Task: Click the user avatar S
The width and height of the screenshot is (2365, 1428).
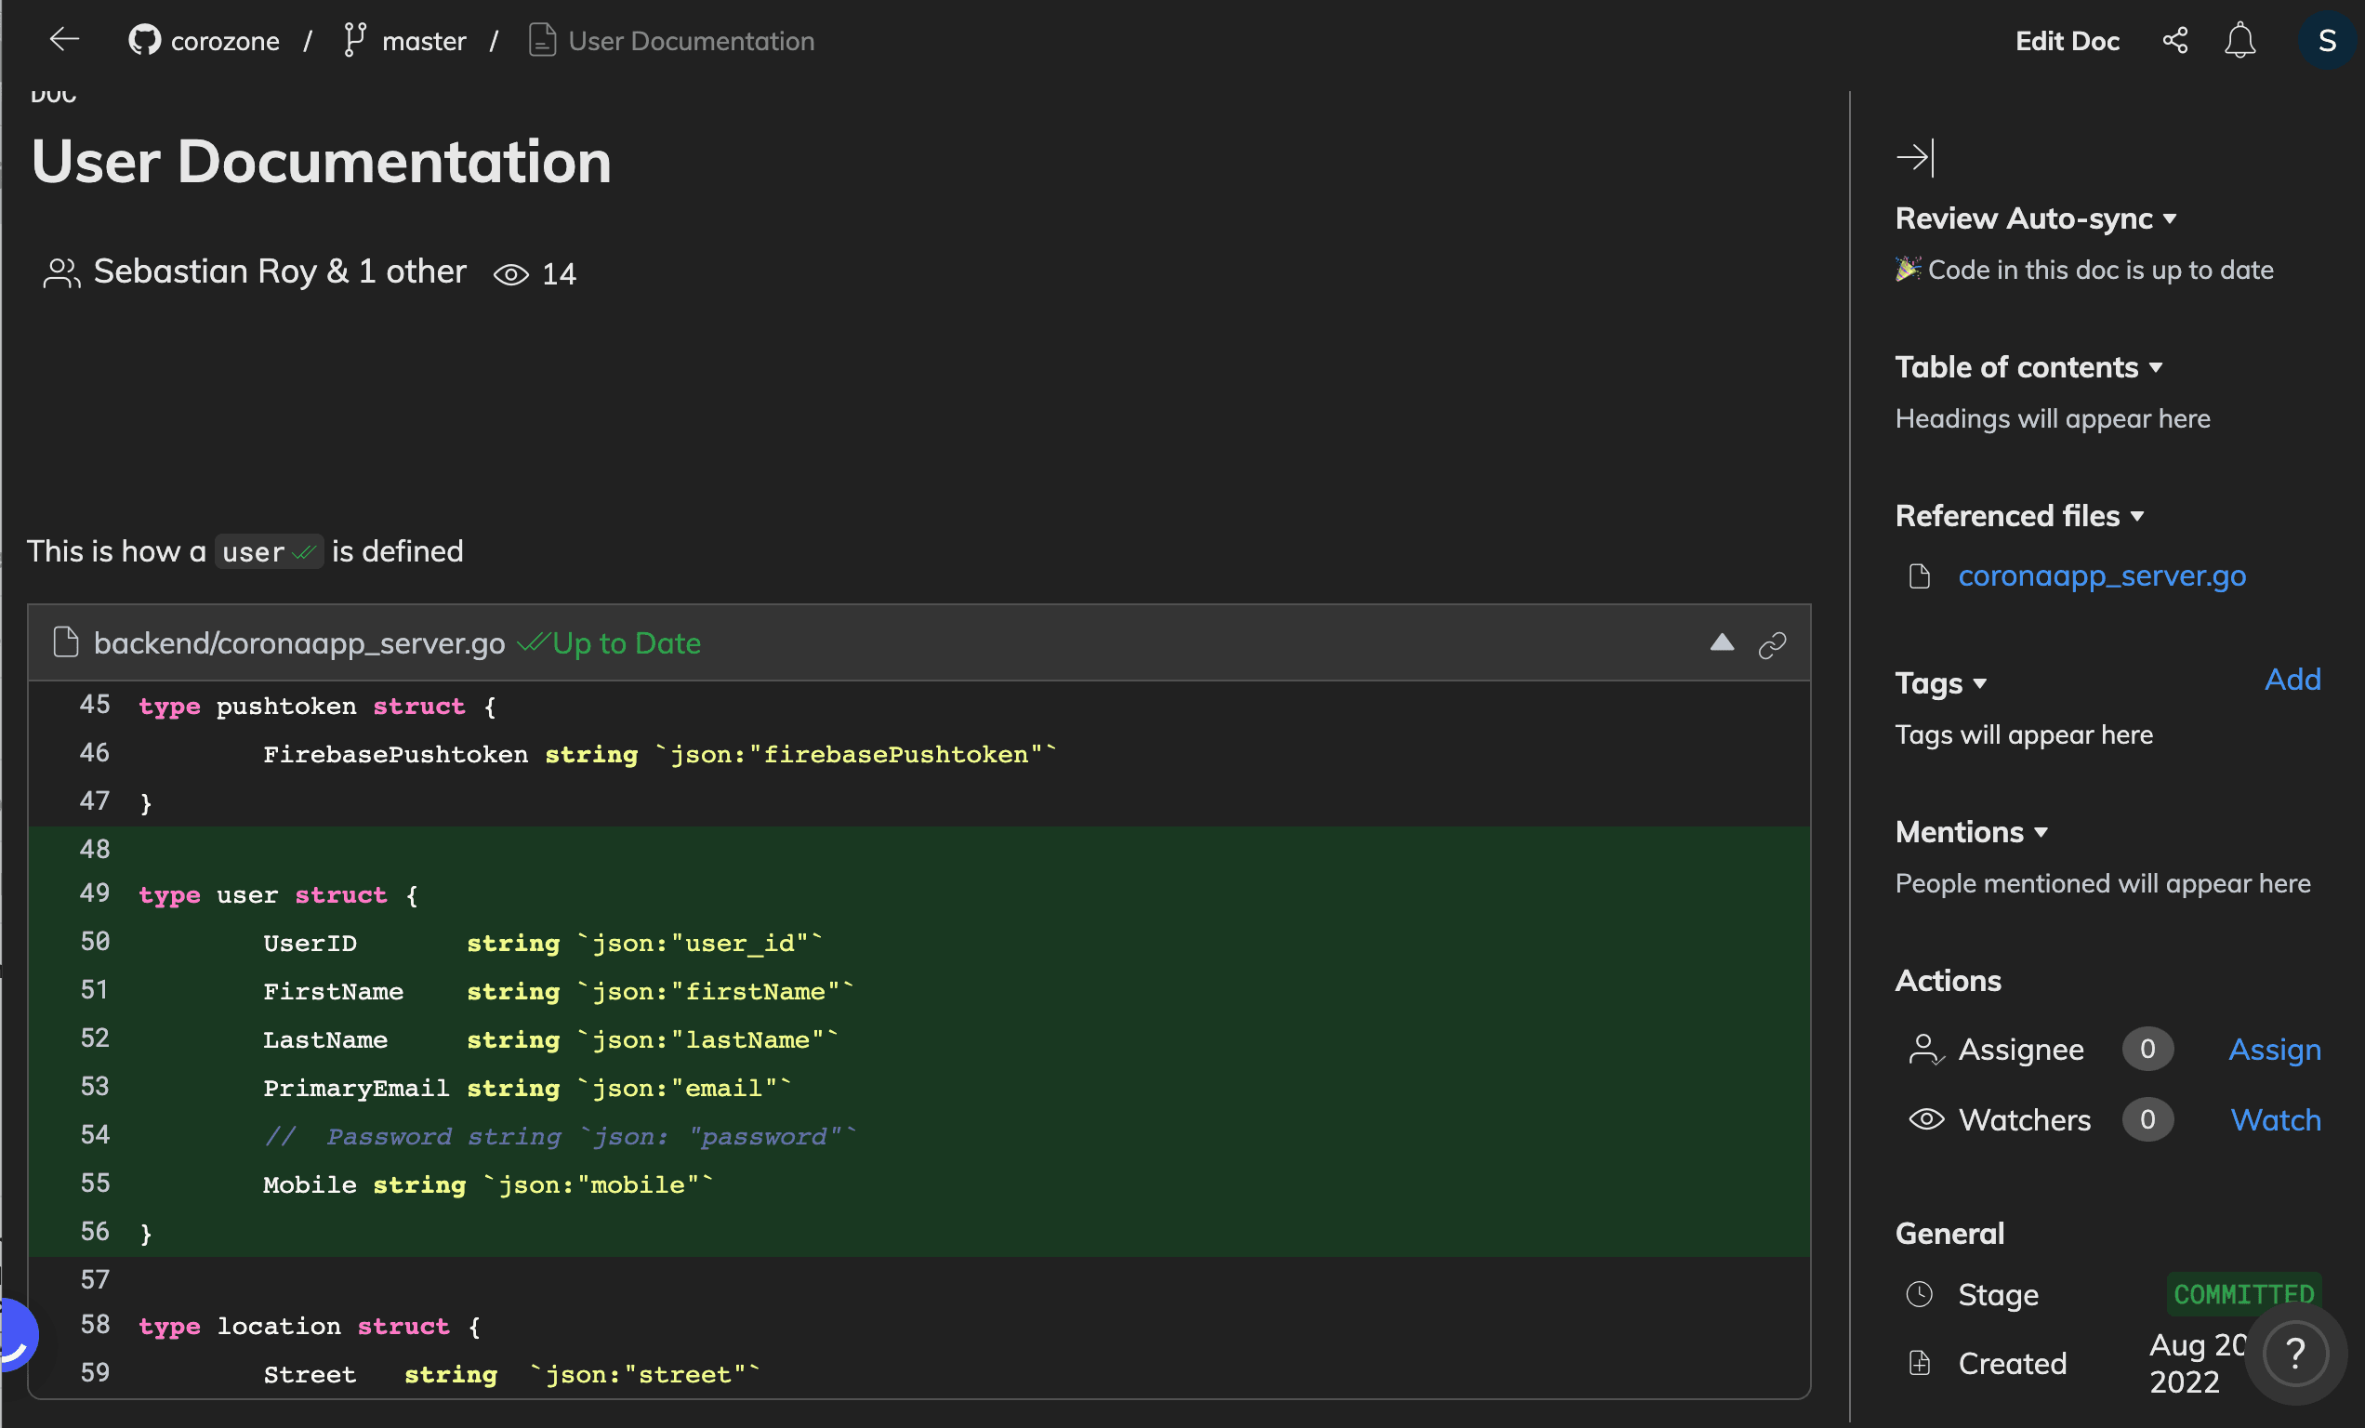Action: tap(2327, 40)
